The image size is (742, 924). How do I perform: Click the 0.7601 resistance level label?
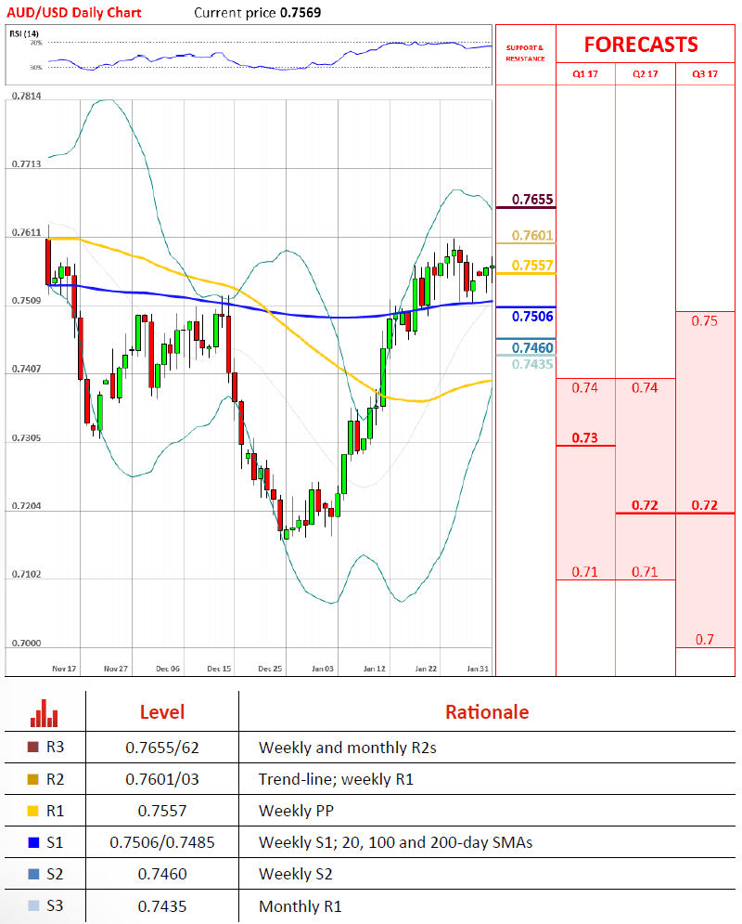[532, 235]
